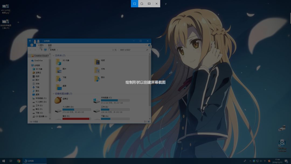
Task: Open the 查看 ribbon tab
Action: point(50,45)
